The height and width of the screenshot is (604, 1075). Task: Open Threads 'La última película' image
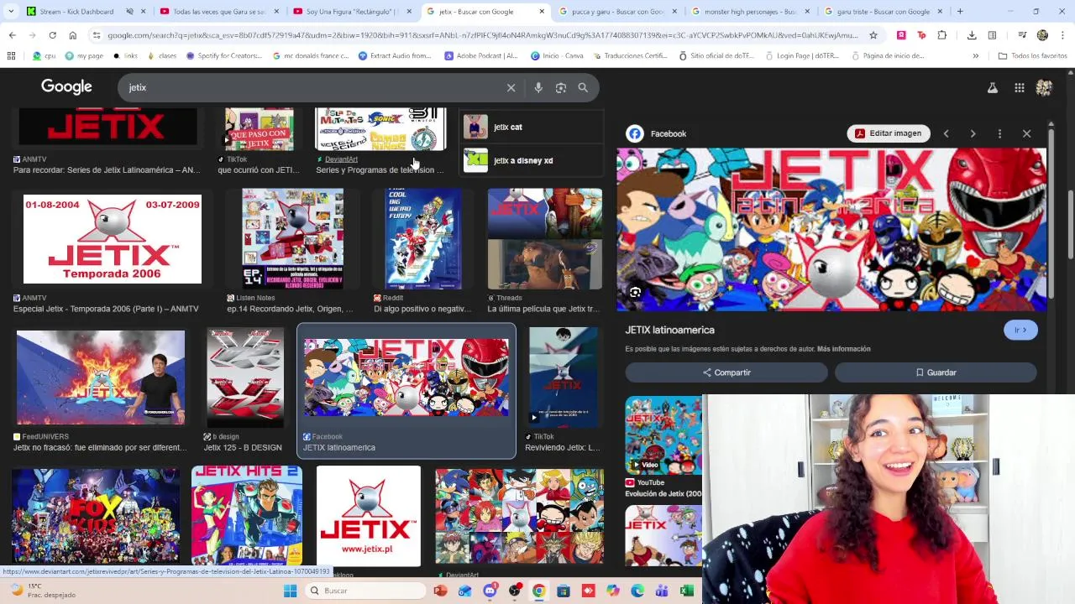tap(545, 238)
